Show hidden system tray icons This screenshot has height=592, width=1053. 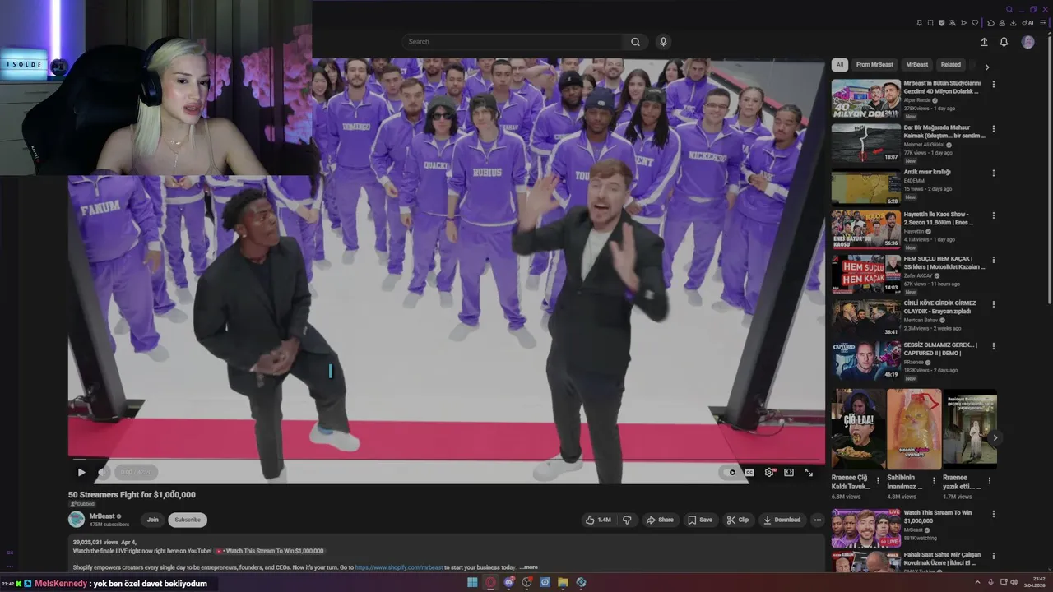point(978,582)
